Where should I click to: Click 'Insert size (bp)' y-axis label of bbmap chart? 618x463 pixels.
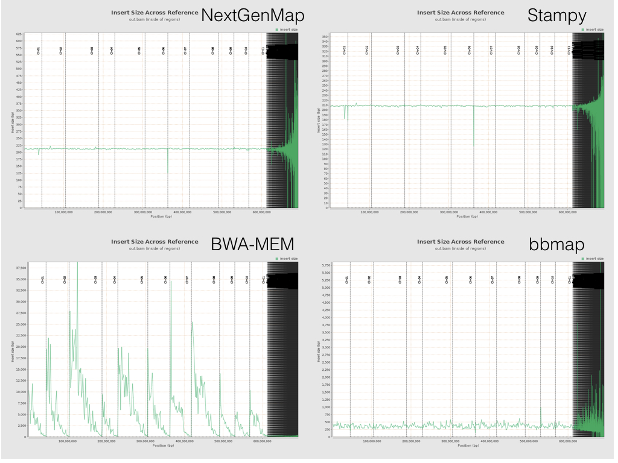319,351
